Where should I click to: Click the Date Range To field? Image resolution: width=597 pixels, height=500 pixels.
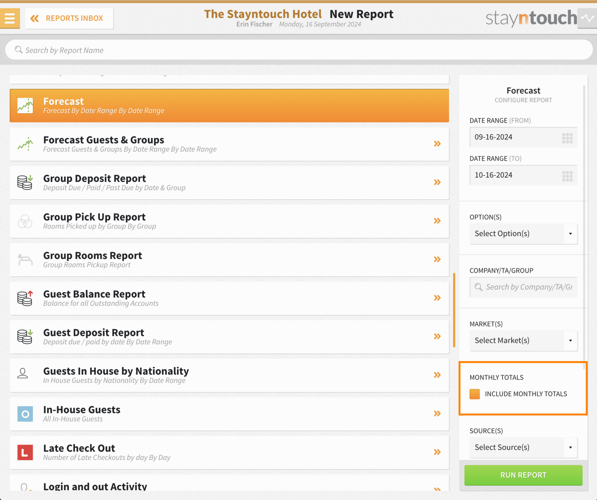(x=523, y=175)
